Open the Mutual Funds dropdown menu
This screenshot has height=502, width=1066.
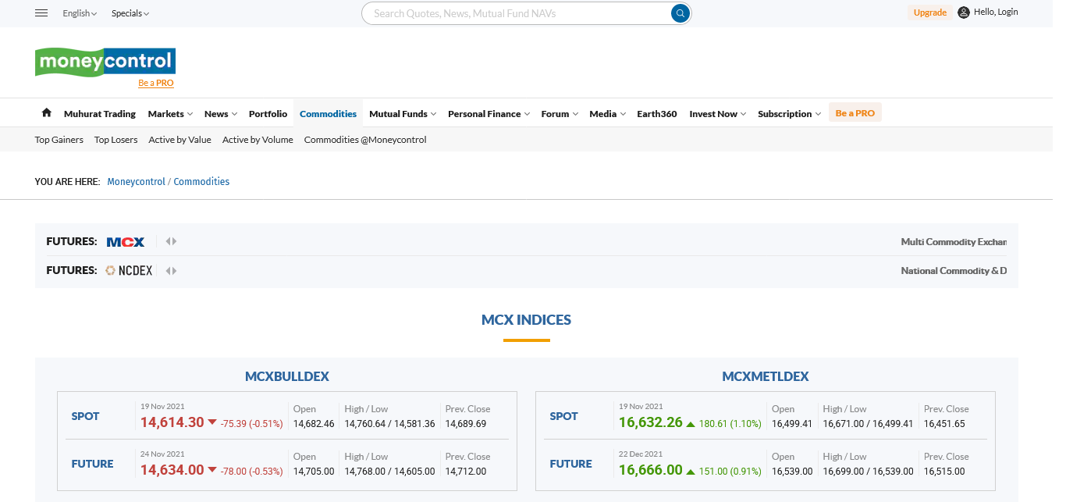402,114
